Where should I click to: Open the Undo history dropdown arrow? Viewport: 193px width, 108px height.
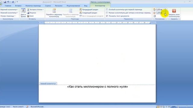point(10,2)
